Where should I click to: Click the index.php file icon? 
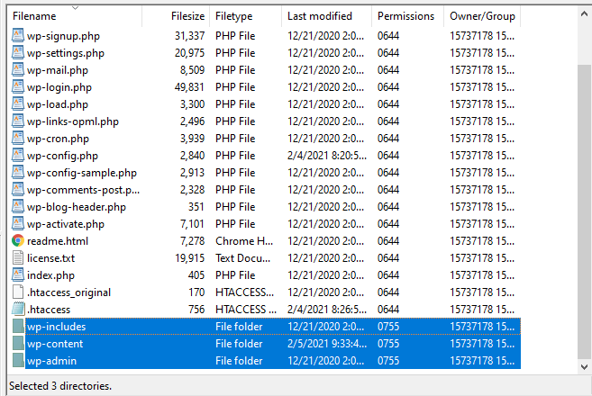[18, 275]
